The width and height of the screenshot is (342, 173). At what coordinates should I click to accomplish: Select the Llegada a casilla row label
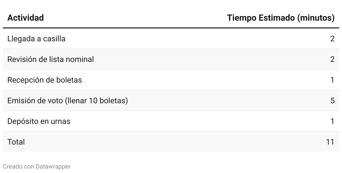[x=36, y=39]
